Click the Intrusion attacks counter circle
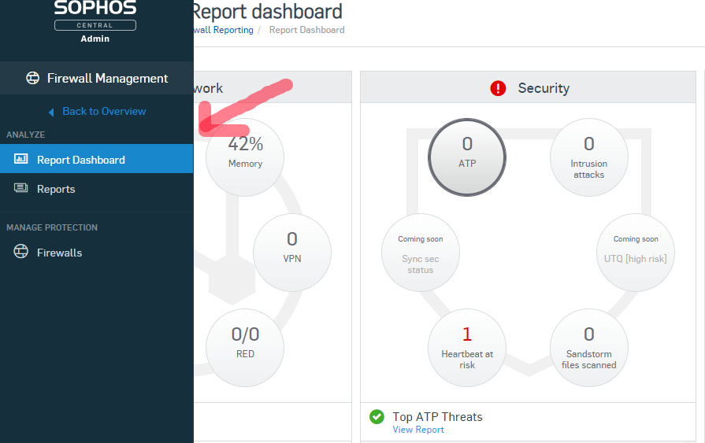705x443 pixels. pos(589,157)
